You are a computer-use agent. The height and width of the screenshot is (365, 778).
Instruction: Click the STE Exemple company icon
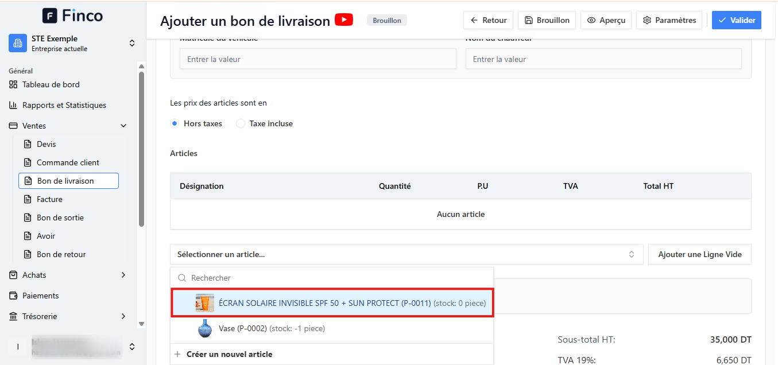point(18,43)
